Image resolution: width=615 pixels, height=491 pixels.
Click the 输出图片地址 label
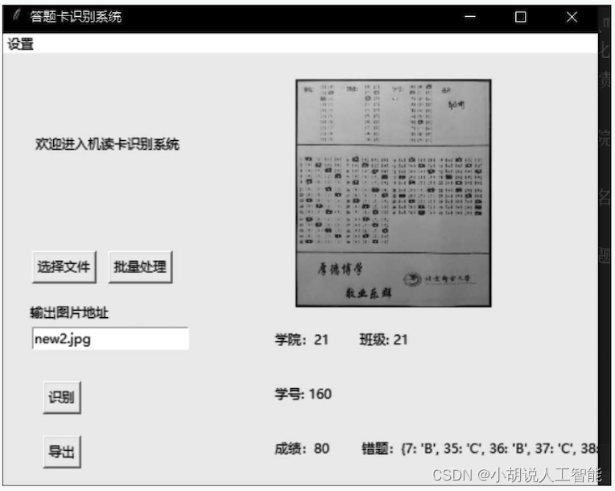point(74,313)
